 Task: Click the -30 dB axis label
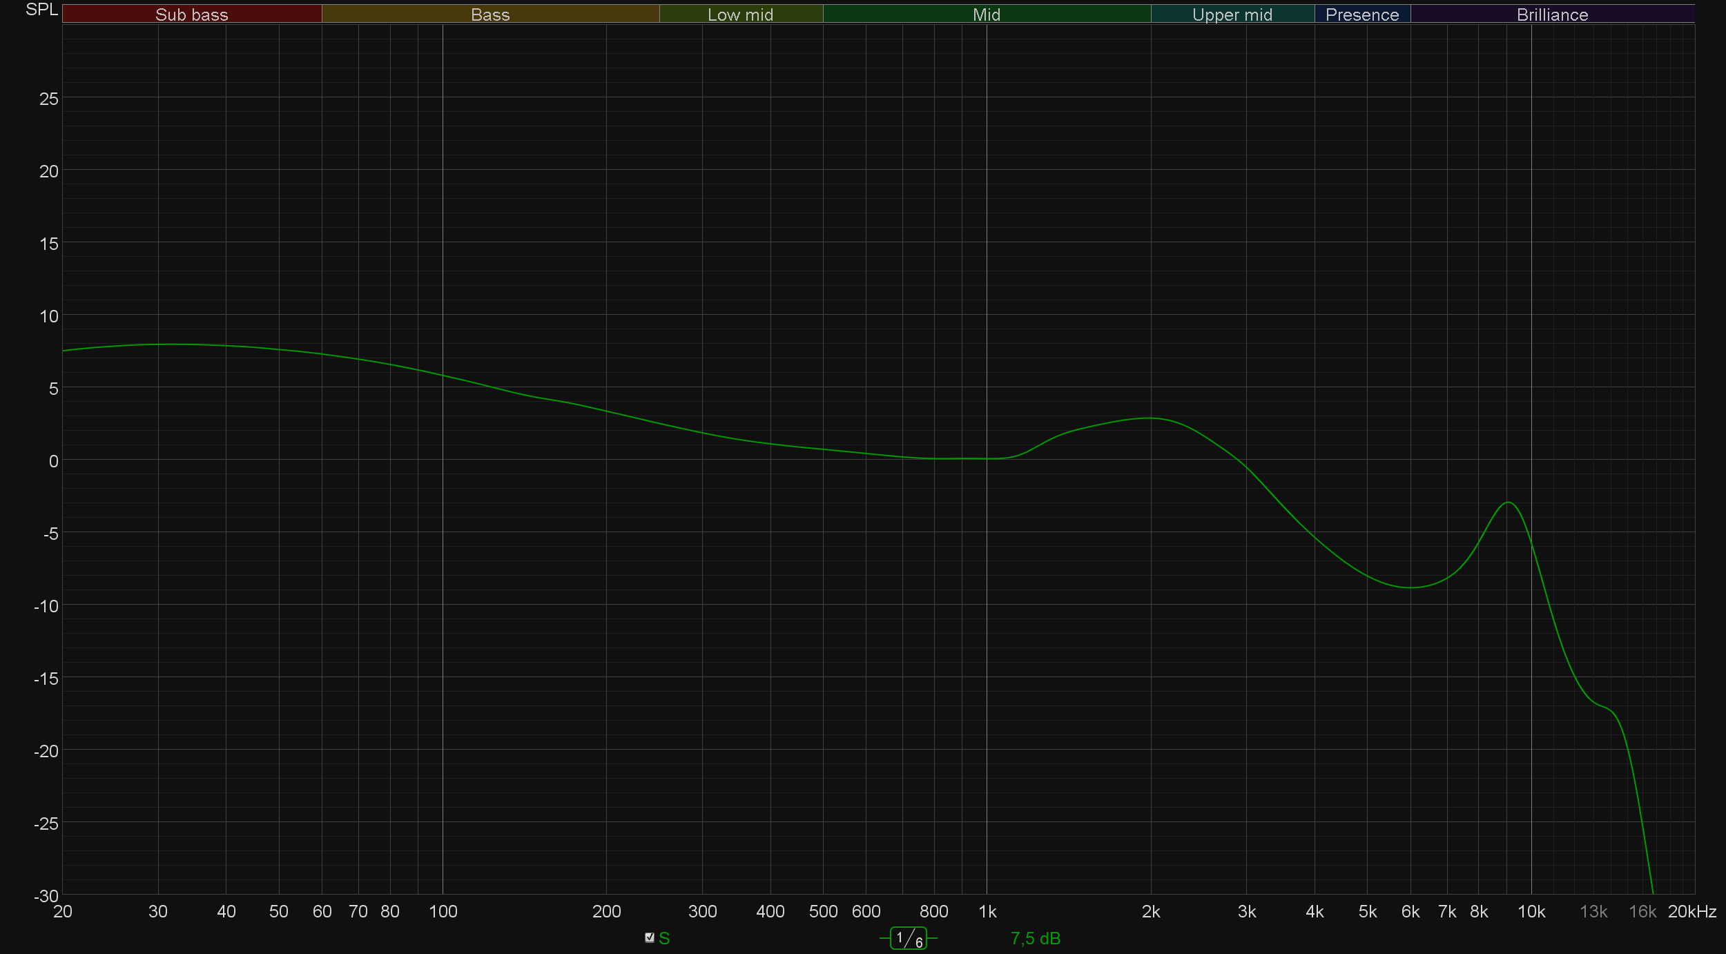tap(46, 896)
